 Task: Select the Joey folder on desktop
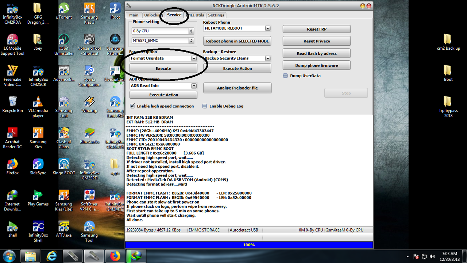pyautogui.click(x=38, y=42)
